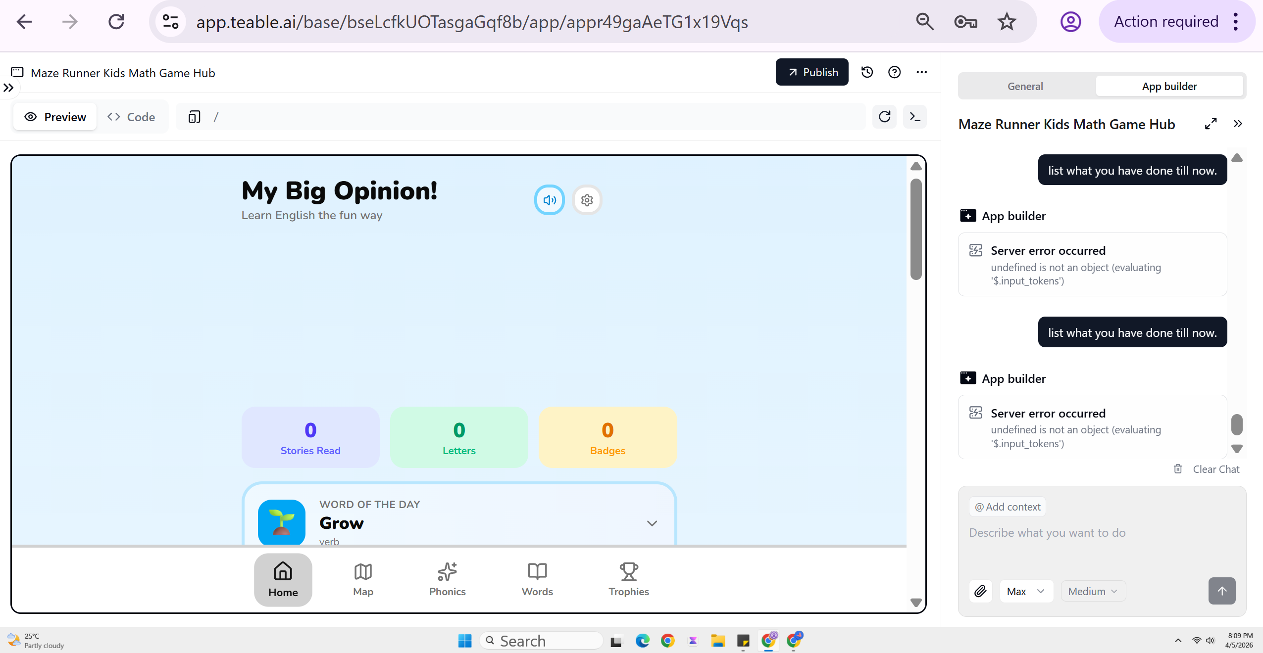The height and width of the screenshot is (653, 1263).
Task: Go to the Phonics tab
Action: (447, 579)
